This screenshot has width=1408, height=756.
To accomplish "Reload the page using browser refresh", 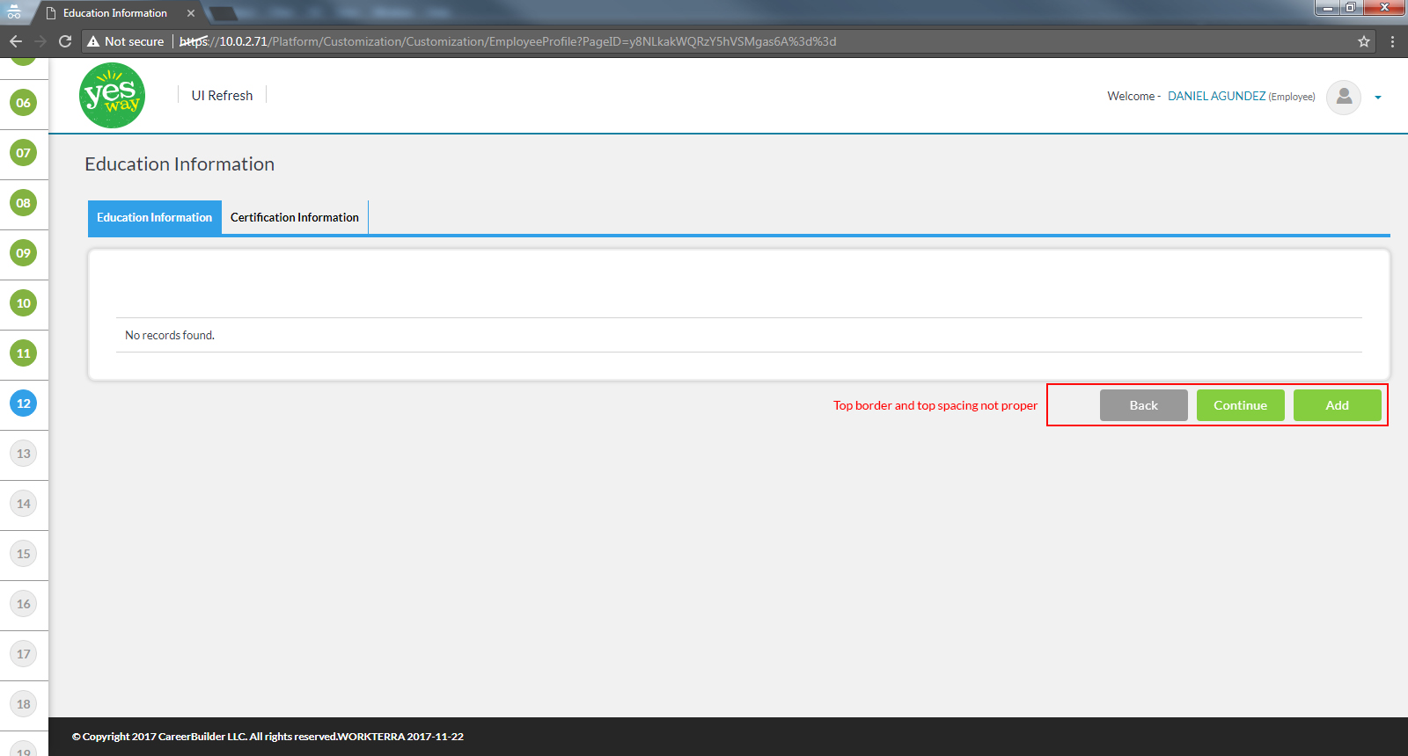I will [x=65, y=41].
